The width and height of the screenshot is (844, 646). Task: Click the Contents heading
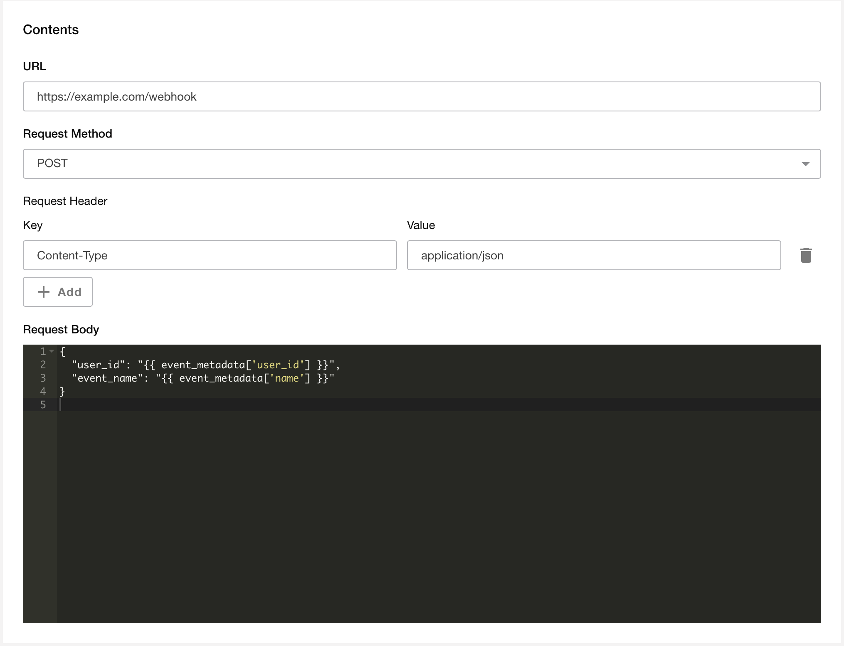[x=51, y=30]
